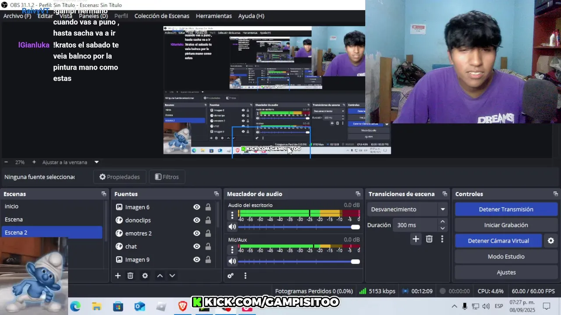This screenshot has width=561, height=315.
Task: Undock the Transiciones de escena panel
Action: pos(445,194)
